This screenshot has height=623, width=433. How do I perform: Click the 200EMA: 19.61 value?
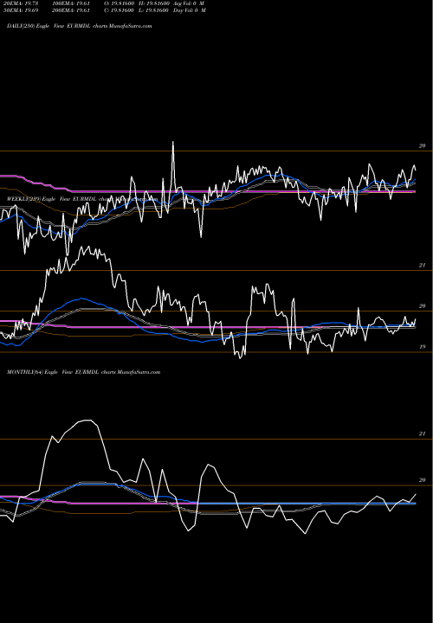tap(73, 10)
